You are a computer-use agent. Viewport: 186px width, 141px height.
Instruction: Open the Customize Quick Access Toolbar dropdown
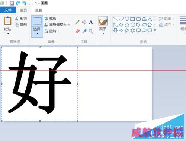coord(29,4)
